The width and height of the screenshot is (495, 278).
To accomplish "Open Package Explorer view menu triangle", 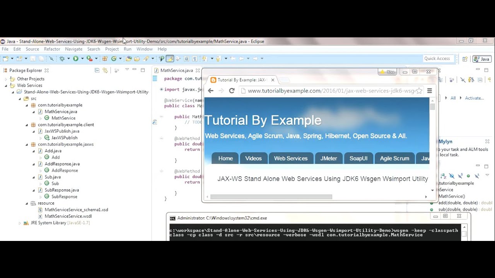I will coord(127,70).
